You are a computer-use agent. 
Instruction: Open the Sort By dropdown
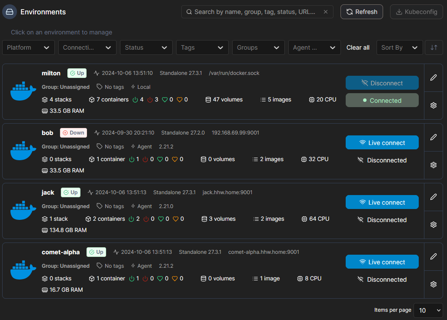tap(399, 47)
